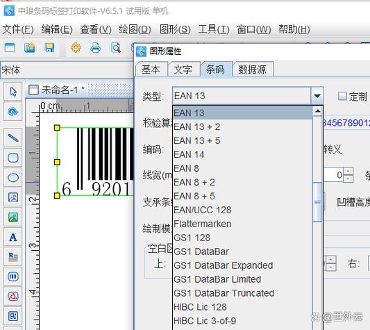
Task: Select the landscape image tool
Action: click(13, 217)
